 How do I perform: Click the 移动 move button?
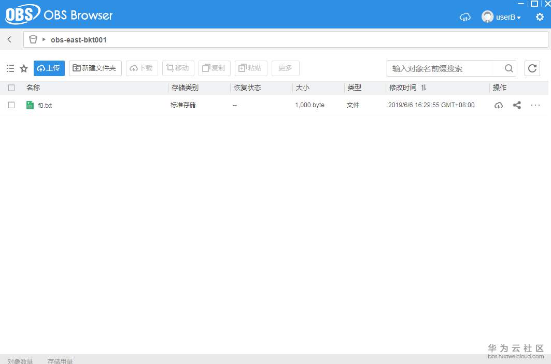178,68
